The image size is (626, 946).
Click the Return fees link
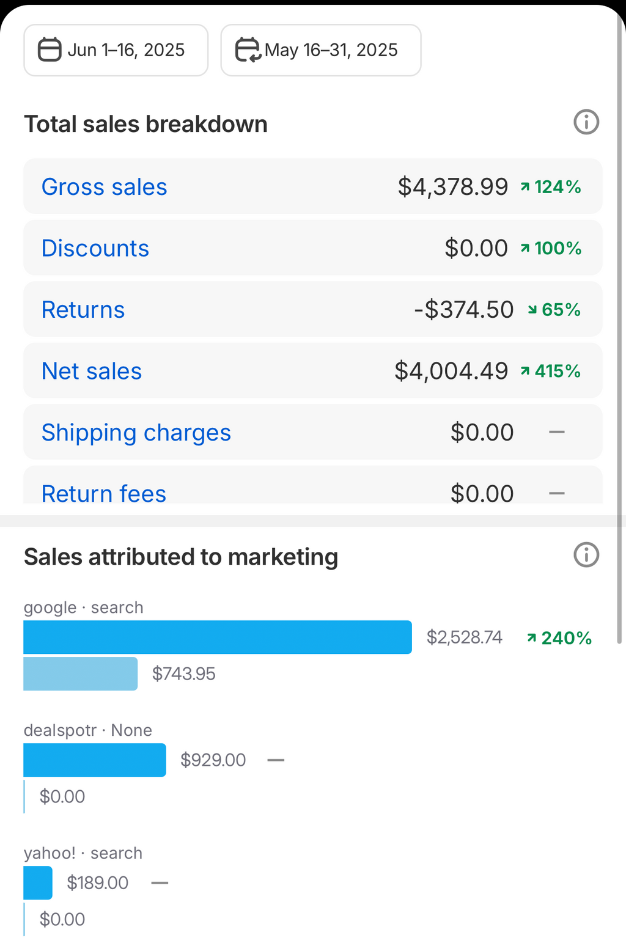pos(103,493)
